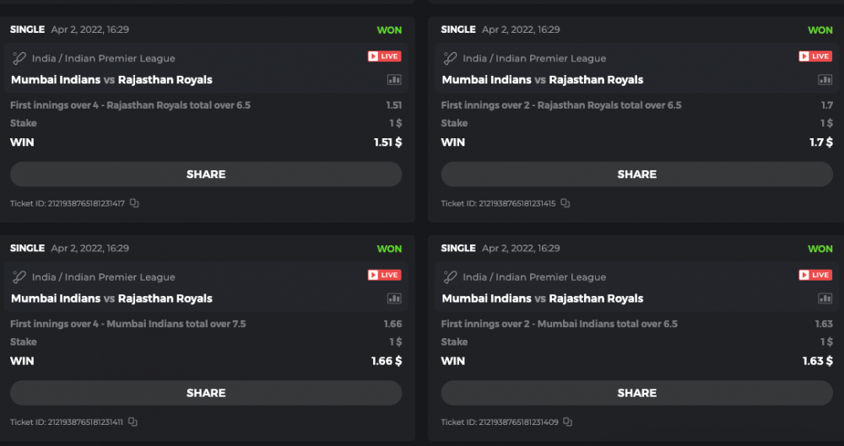Open match statistics icon on 1.63 odds bet
The width and height of the screenshot is (844, 446).
pyautogui.click(x=825, y=298)
